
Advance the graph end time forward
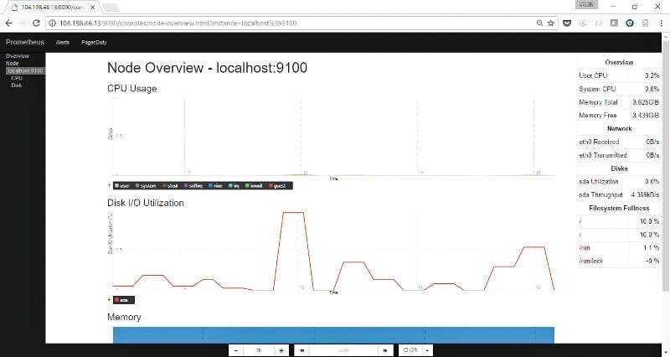tap(385, 350)
